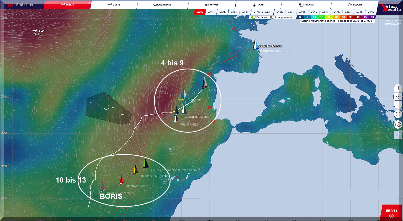This screenshot has height=221, width=403.
Task: Enter fullscreen map view
Action: coord(398,114)
